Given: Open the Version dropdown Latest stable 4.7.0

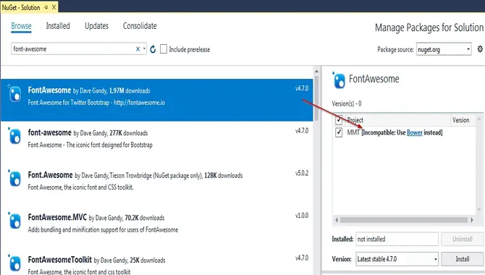Looking at the screenshot, I should tap(436, 259).
